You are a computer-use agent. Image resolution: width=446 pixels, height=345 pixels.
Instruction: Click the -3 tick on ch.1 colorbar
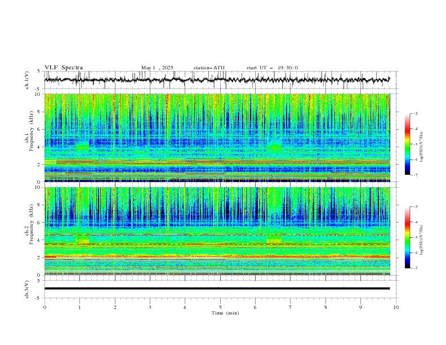pyautogui.click(x=415, y=113)
